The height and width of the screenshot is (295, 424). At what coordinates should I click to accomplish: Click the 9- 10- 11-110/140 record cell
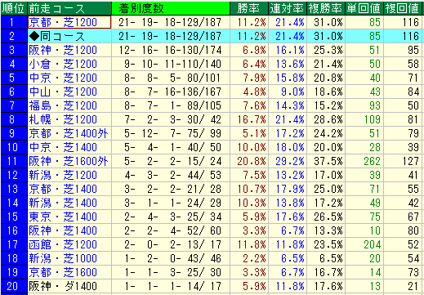pyautogui.click(x=171, y=64)
